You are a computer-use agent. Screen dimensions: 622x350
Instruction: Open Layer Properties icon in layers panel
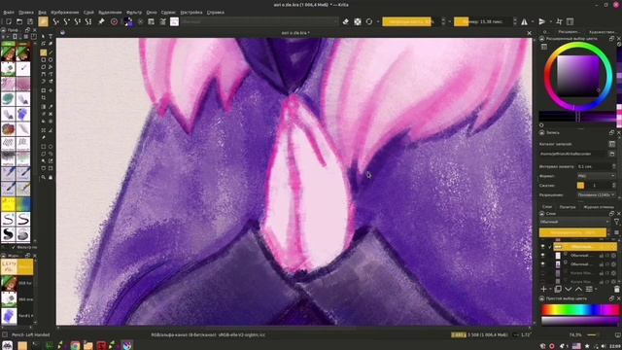point(589,289)
